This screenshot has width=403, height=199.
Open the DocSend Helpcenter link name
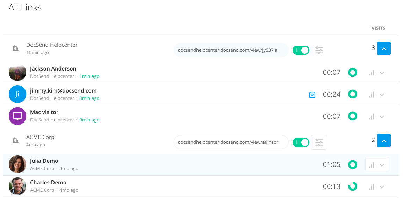coord(52,45)
